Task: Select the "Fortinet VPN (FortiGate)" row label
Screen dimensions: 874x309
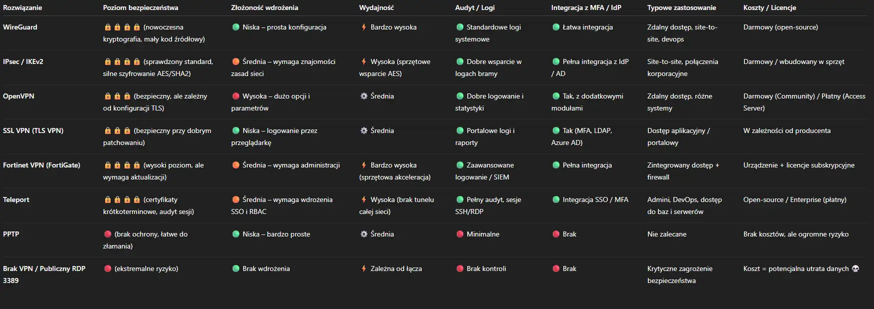Action: 42,165
